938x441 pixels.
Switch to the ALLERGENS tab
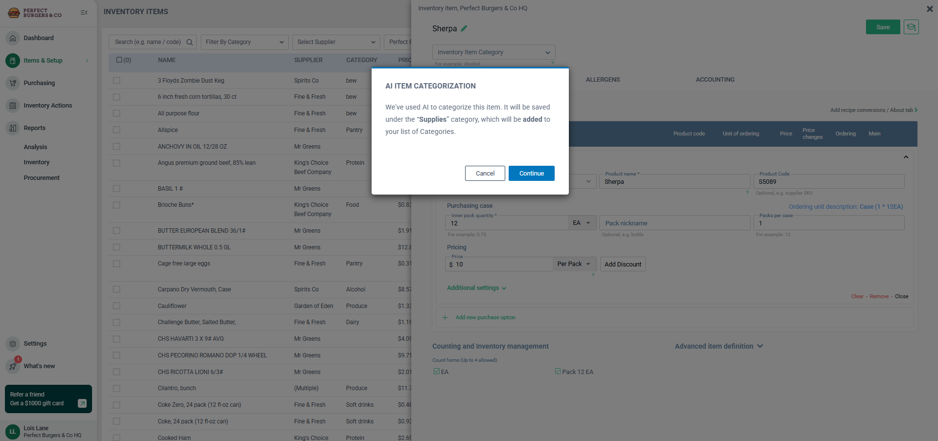click(603, 79)
